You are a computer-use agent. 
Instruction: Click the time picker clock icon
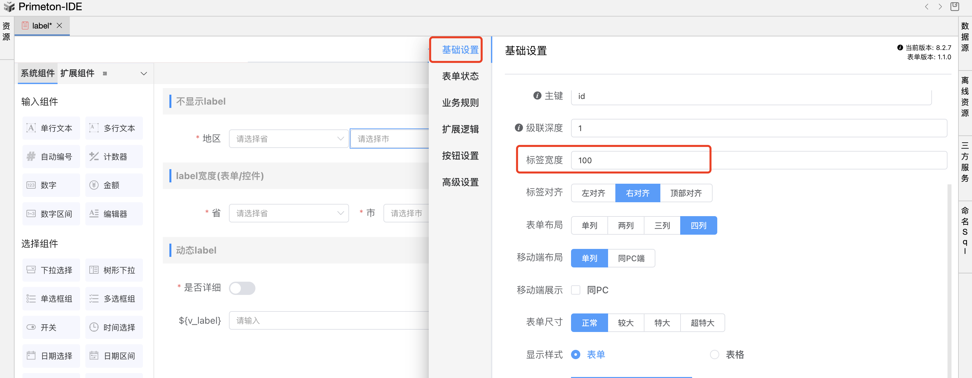coord(94,327)
